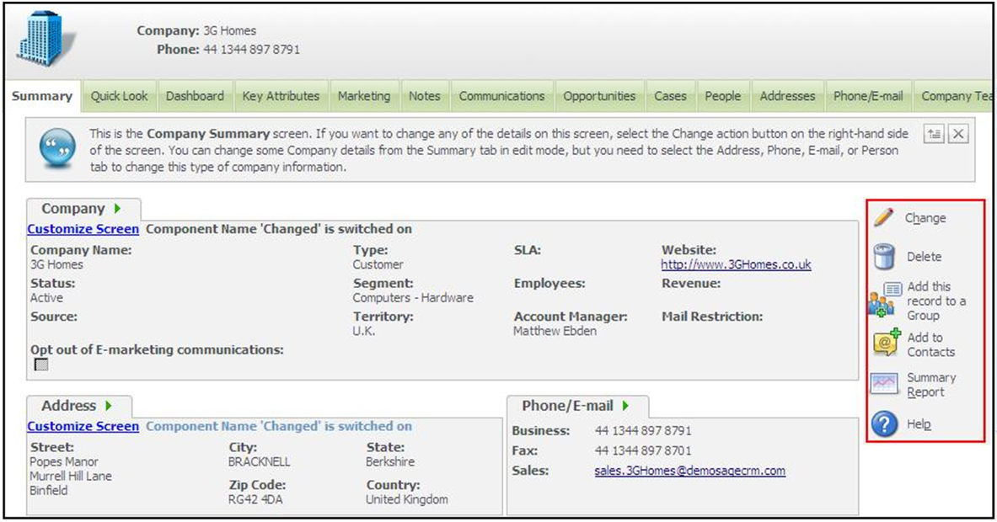Switch to the Addresses tab

[788, 96]
